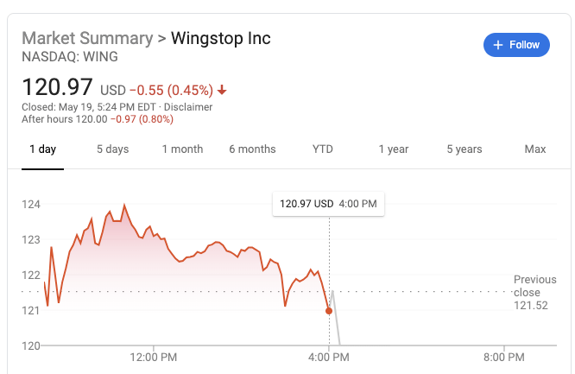
Task: Switch to the 6 months tab
Action: pos(252,149)
